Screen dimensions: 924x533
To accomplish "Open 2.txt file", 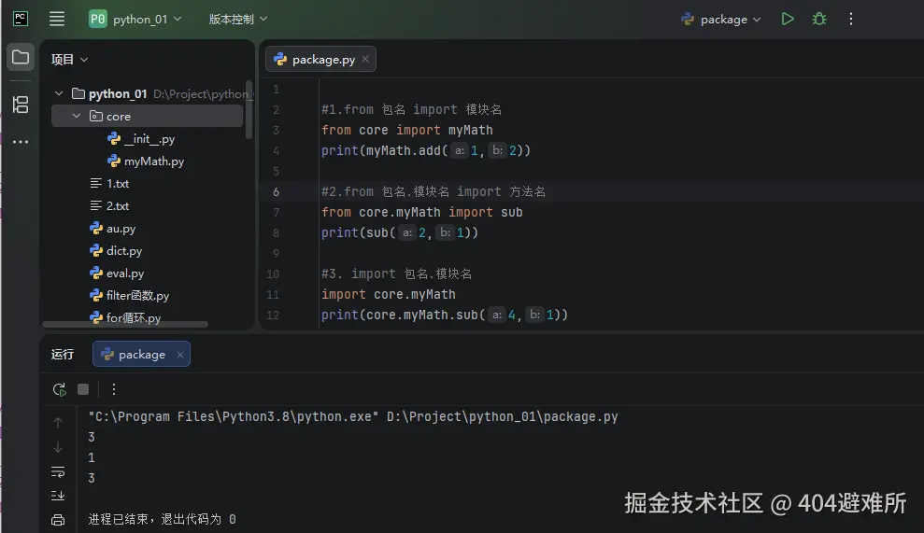I will (x=109, y=206).
